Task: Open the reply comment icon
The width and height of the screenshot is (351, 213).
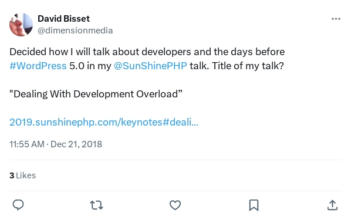Action: point(18,205)
